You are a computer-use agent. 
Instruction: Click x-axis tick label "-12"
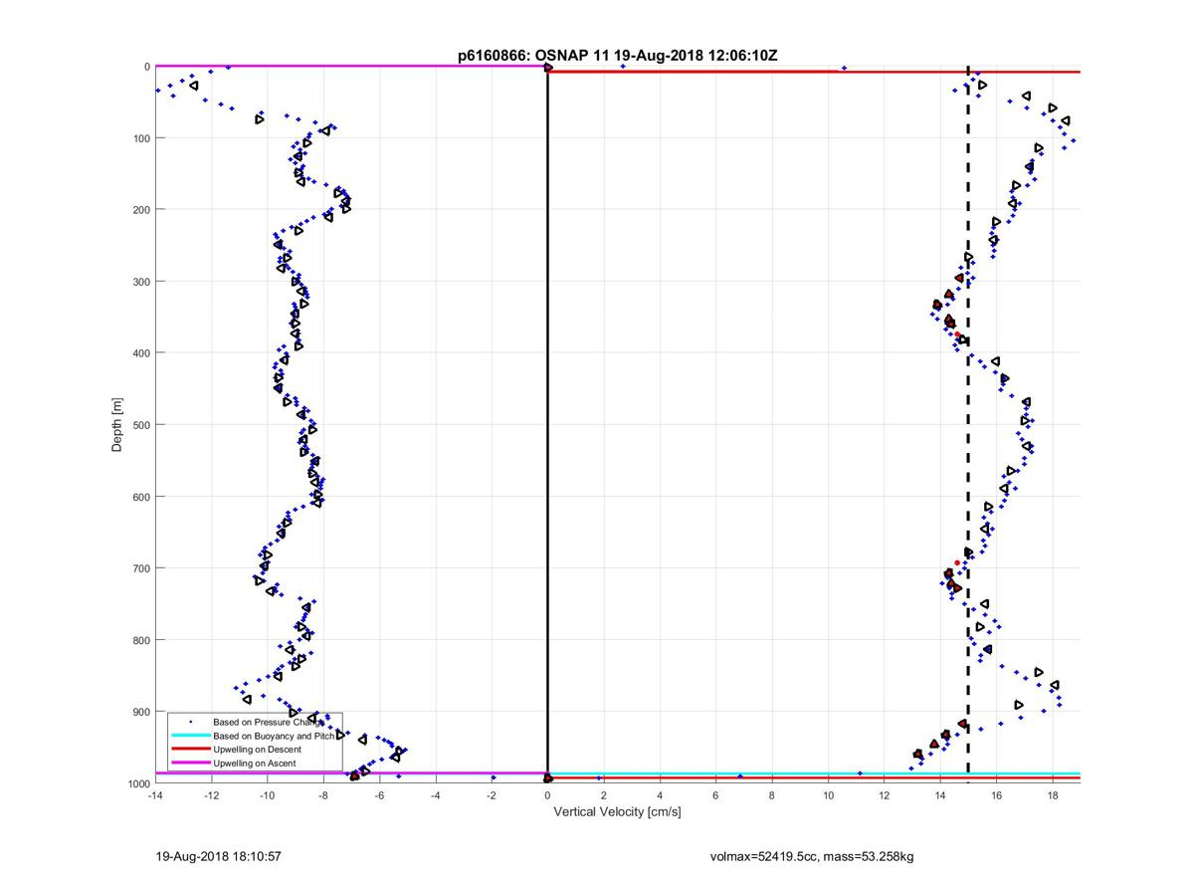coord(211,796)
